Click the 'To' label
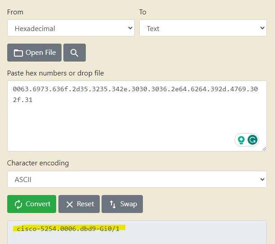The image size is (275, 244). pos(142,12)
